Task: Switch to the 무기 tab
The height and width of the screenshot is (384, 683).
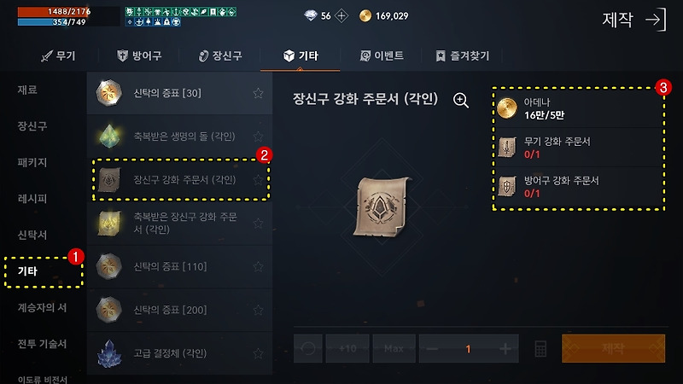Action: pyautogui.click(x=58, y=55)
